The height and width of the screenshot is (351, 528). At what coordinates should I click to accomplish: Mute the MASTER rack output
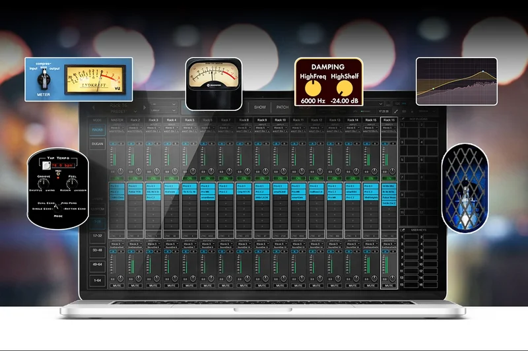coord(117,286)
